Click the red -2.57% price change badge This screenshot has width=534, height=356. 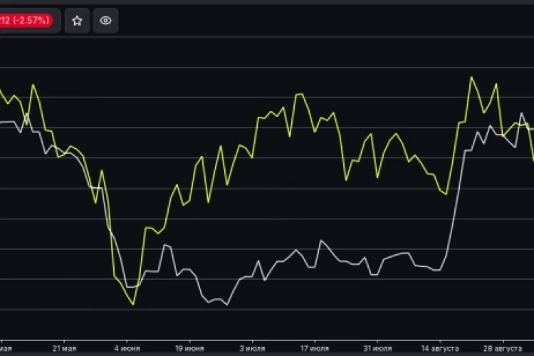(x=26, y=21)
